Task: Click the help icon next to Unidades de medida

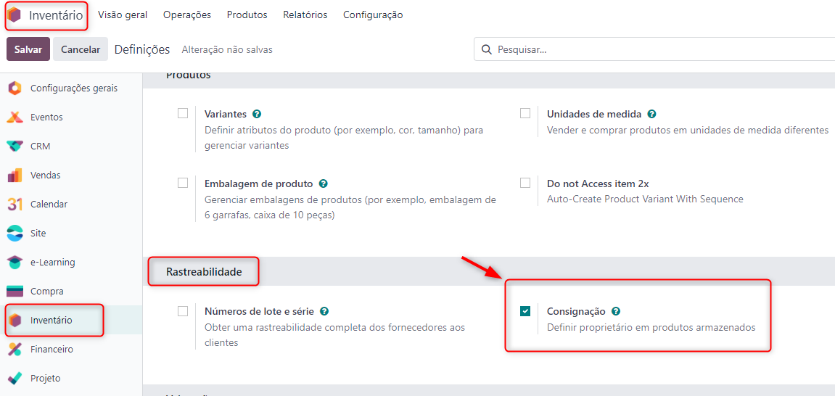Action: pyautogui.click(x=651, y=114)
